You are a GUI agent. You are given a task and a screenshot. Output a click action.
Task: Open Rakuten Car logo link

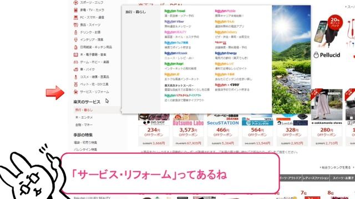tap(221, 43)
